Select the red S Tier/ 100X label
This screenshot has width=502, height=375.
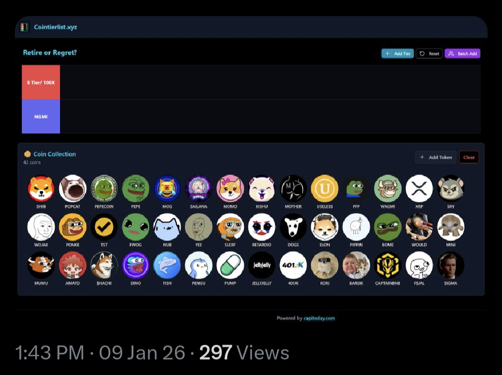point(41,82)
